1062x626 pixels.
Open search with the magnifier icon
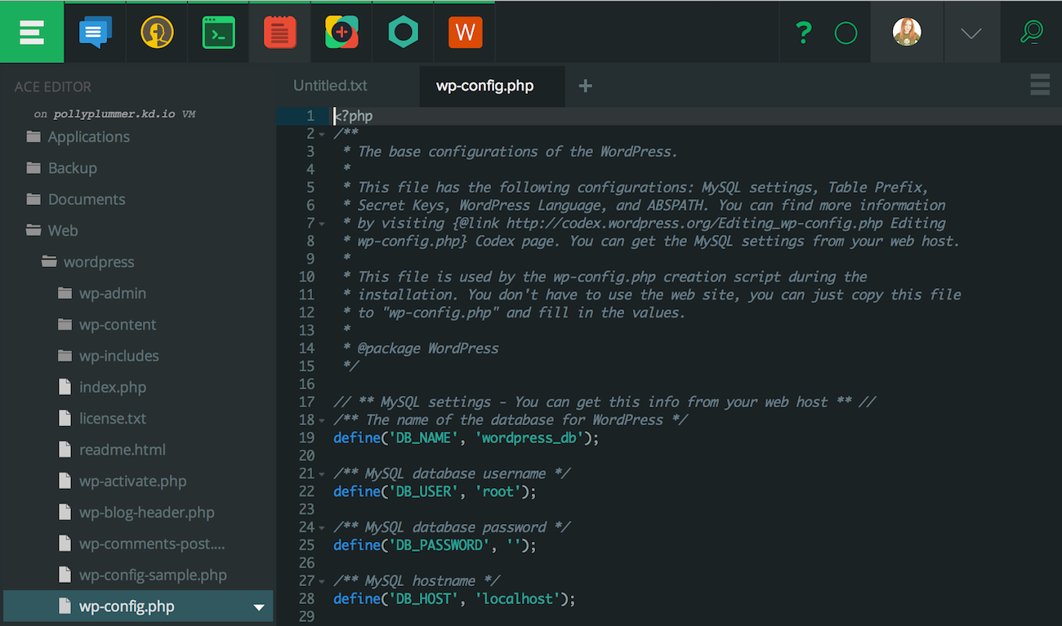pyautogui.click(x=1031, y=32)
